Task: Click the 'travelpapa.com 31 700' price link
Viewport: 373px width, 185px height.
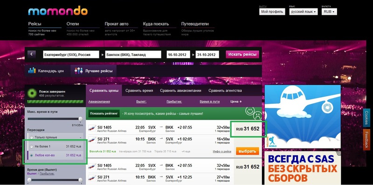Action: 135,151
